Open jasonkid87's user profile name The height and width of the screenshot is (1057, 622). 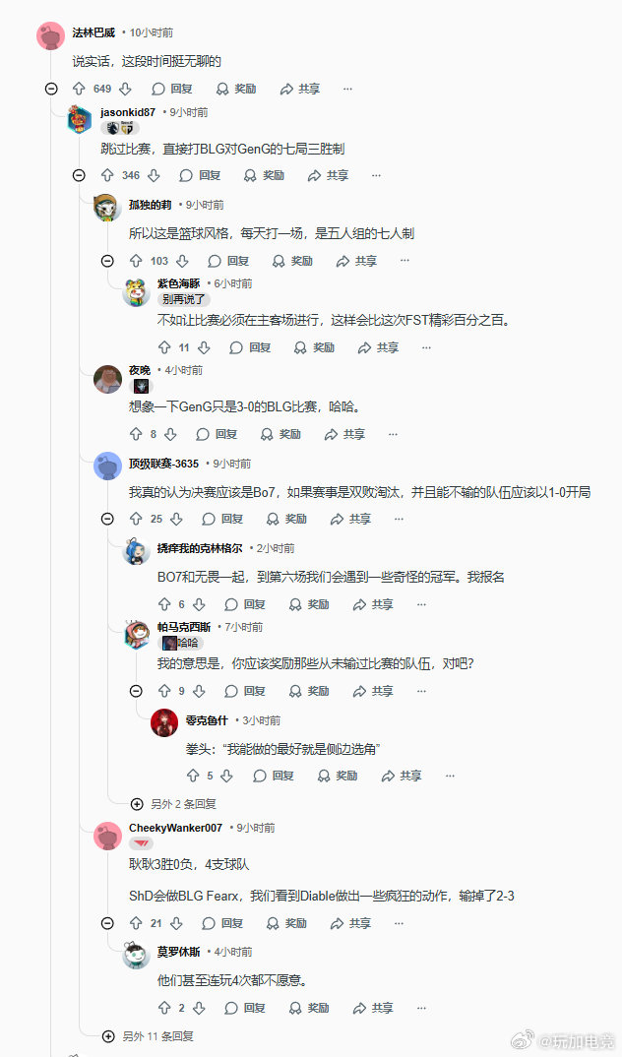click(x=128, y=112)
